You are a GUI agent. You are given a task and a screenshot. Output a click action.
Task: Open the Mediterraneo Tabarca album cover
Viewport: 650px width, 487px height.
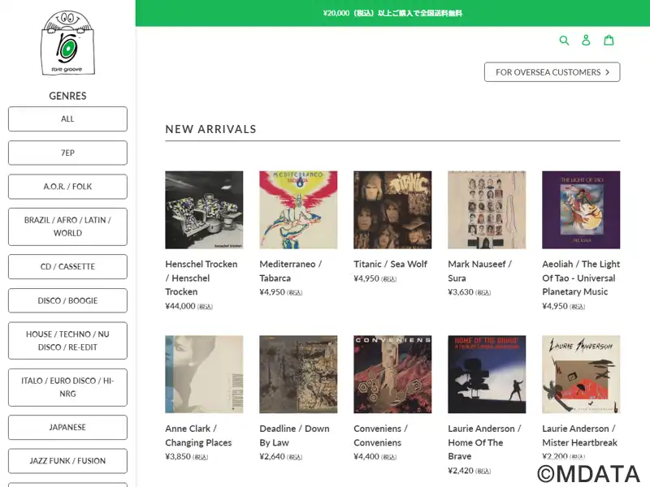[x=298, y=209]
